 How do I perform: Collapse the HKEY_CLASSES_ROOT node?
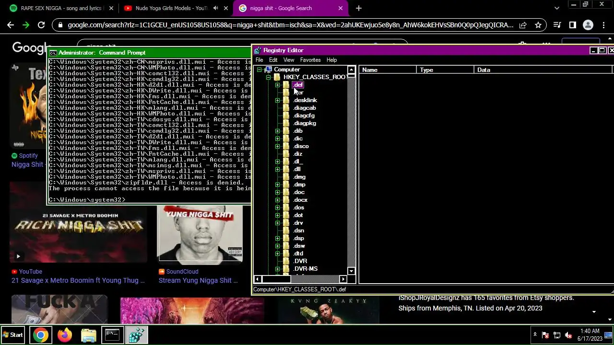[x=269, y=77]
